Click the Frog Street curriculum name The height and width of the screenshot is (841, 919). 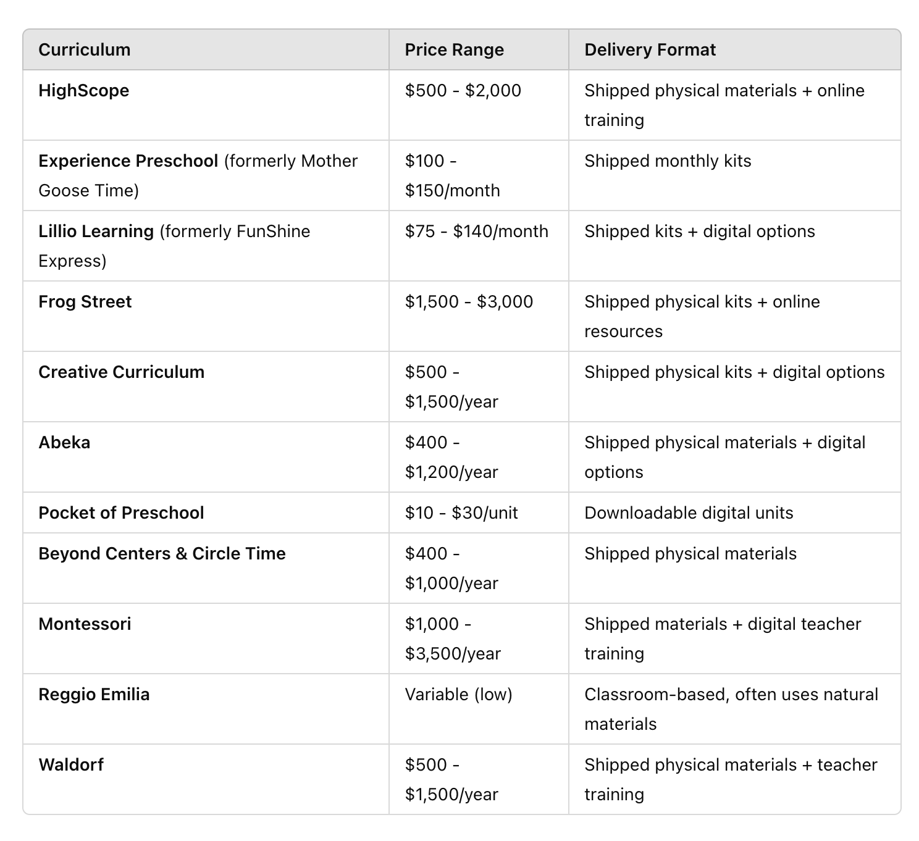click(85, 302)
